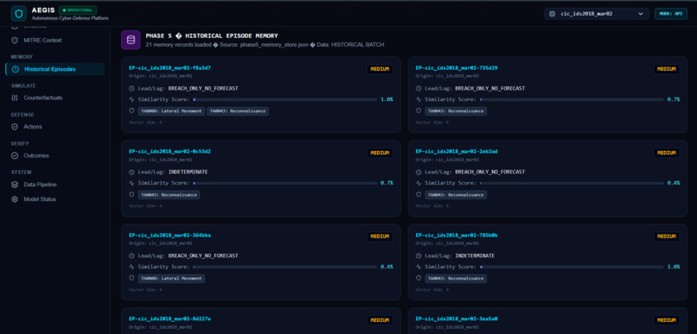Click the OPERATIONAL status badge
This screenshot has width=697, height=334.
point(77,9)
